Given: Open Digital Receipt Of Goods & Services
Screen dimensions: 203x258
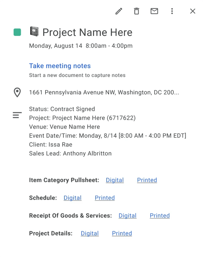Looking at the screenshot, I should click(x=128, y=216).
